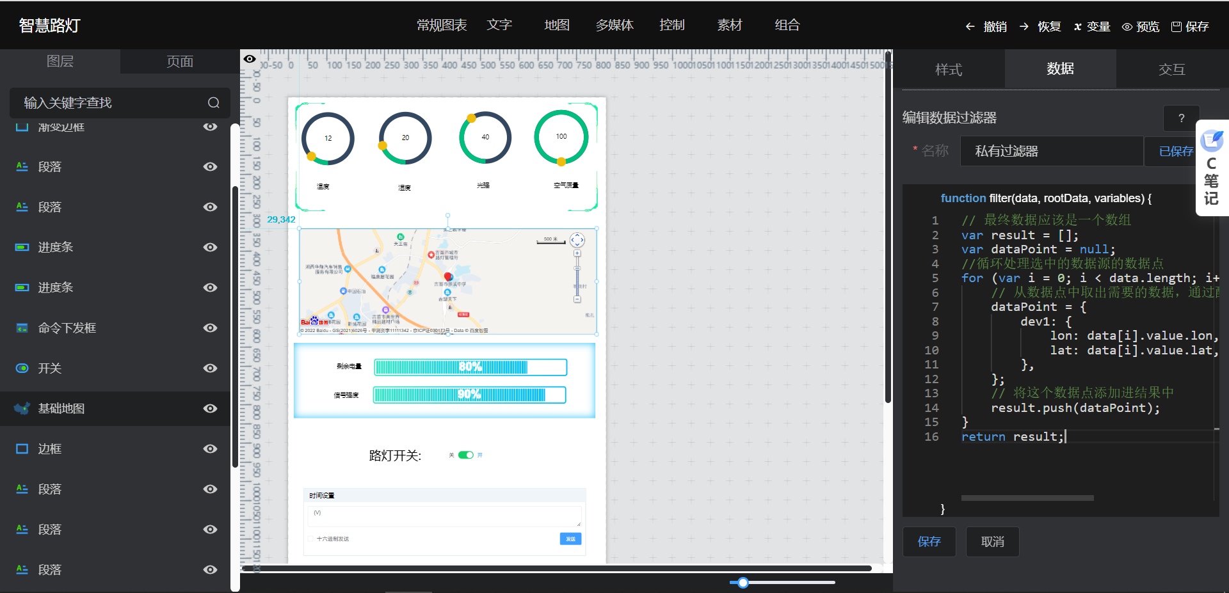Open the 变量 variables tool
Viewport: 1229px width, 593px height.
coord(1091,26)
